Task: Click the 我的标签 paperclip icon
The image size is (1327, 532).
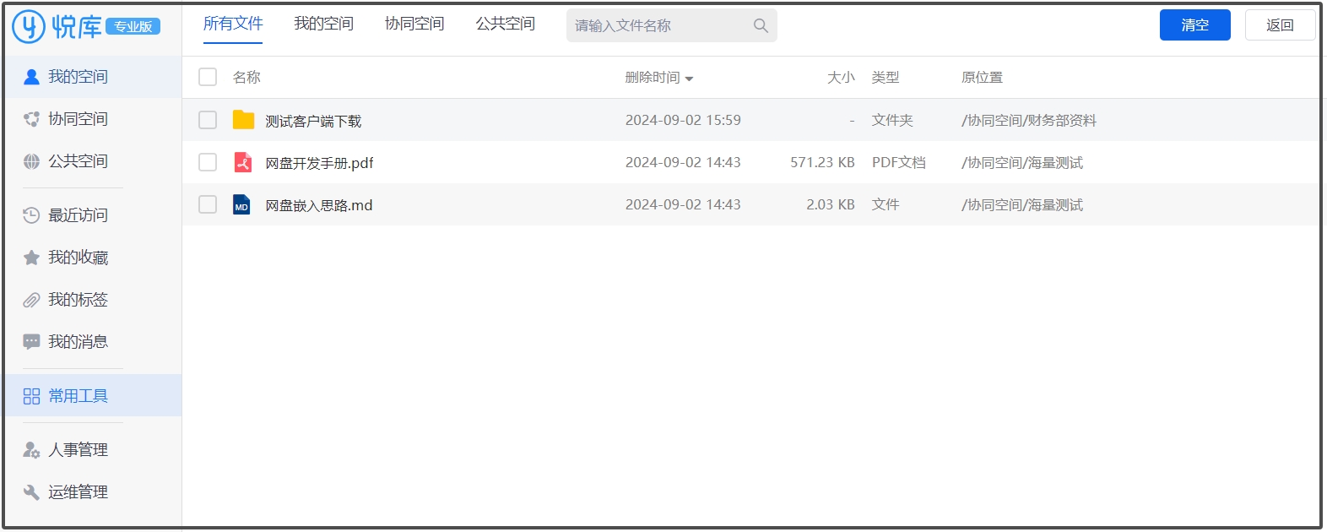Action: coord(31,300)
